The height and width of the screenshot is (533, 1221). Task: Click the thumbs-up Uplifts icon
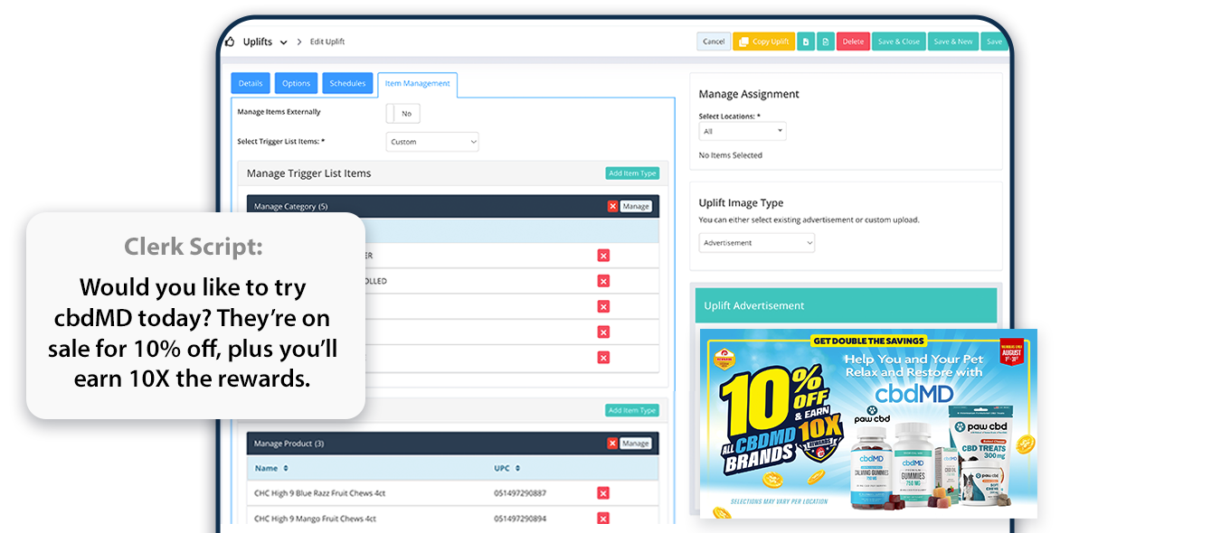click(229, 42)
